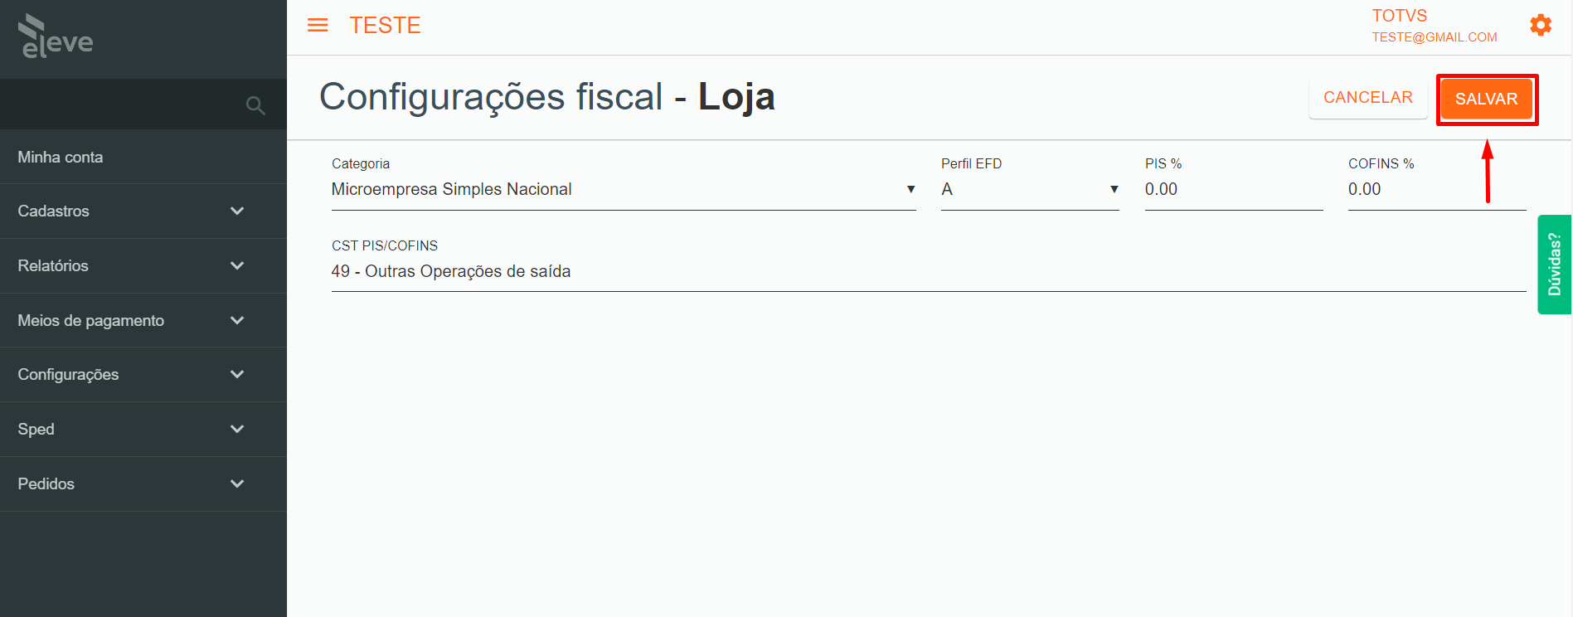Click the COFINS % input field
Screen dimensions: 1573x617
pos(1437,190)
